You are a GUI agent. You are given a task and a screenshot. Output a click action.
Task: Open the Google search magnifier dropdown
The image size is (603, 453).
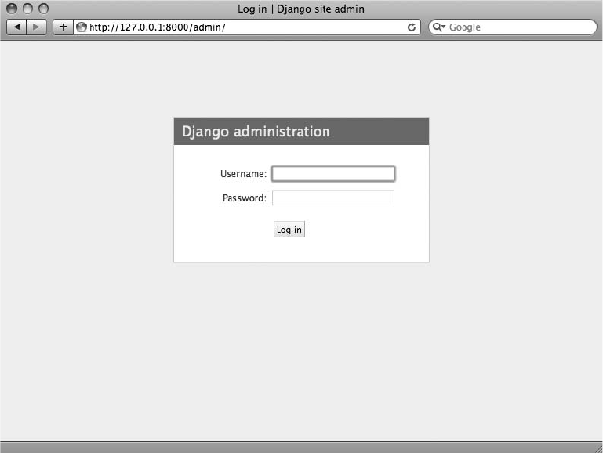click(x=438, y=27)
